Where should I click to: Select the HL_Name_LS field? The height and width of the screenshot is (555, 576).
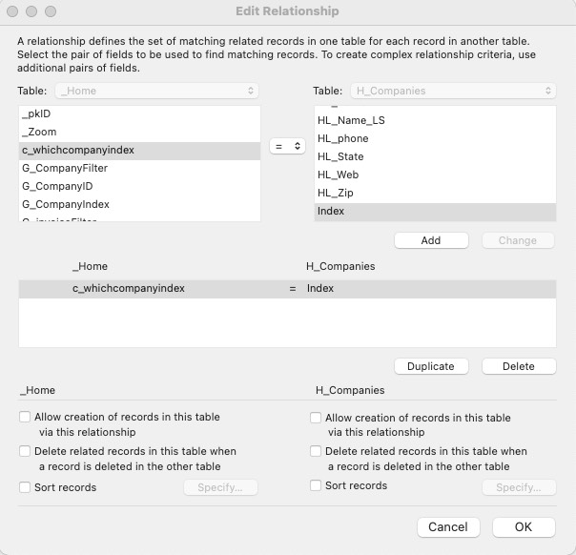tap(435, 120)
